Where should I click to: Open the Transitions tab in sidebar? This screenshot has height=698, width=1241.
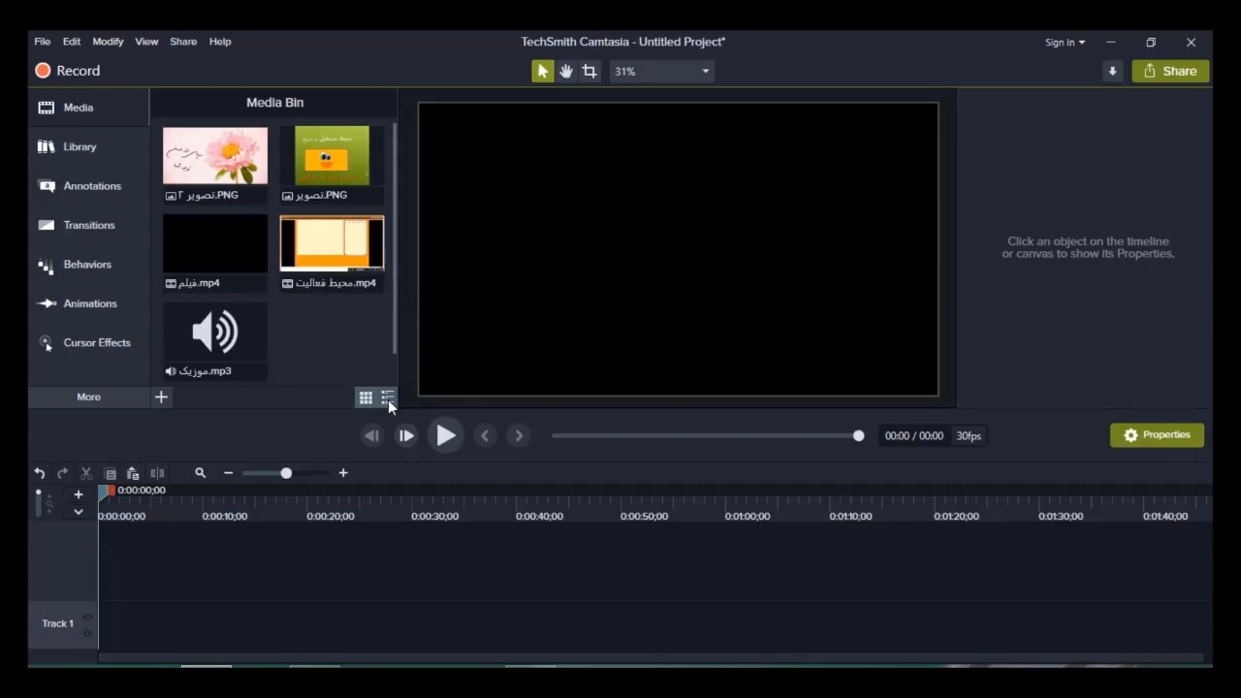[88, 225]
